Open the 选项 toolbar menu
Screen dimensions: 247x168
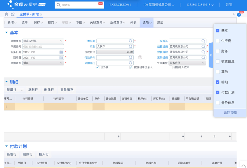click(x=147, y=22)
